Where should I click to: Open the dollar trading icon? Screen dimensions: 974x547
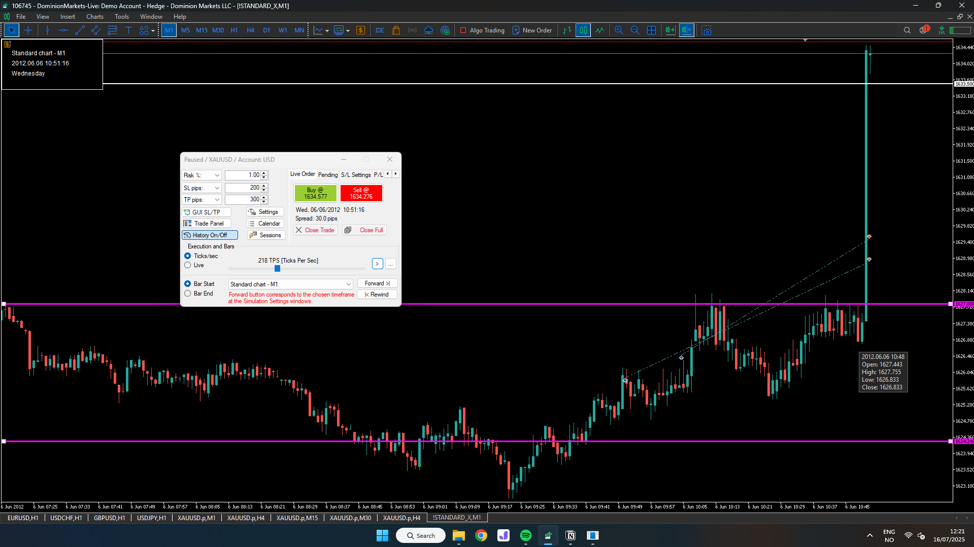(360, 30)
